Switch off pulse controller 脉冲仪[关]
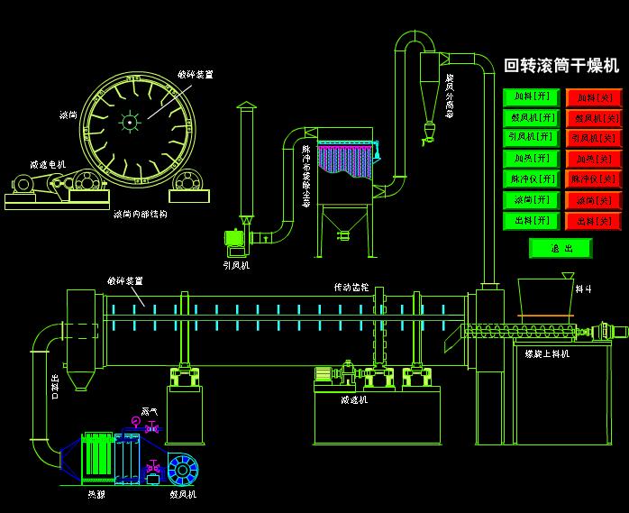This screenshot has width=629, height=513. point(594,179)
